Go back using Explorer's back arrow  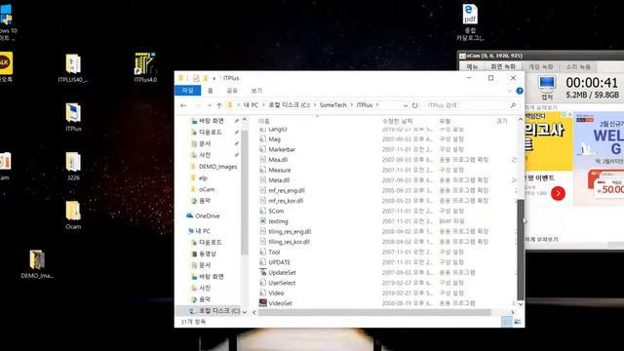pyautogui.click(x=183, y=105)
